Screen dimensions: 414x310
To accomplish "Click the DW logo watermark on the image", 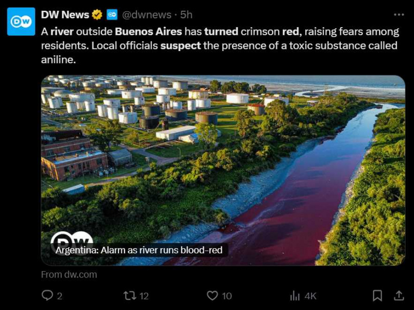I will click(72, 239).
